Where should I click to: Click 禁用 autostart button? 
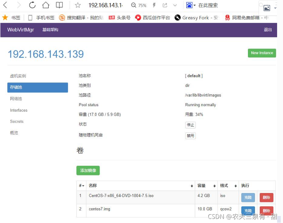tap(190, 136)
